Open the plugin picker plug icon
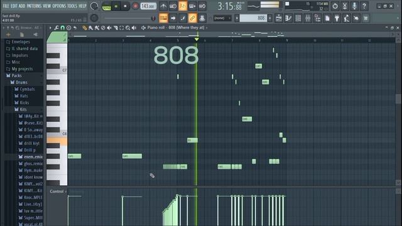This screenshot has height=226, width=402. pos(337,18)
